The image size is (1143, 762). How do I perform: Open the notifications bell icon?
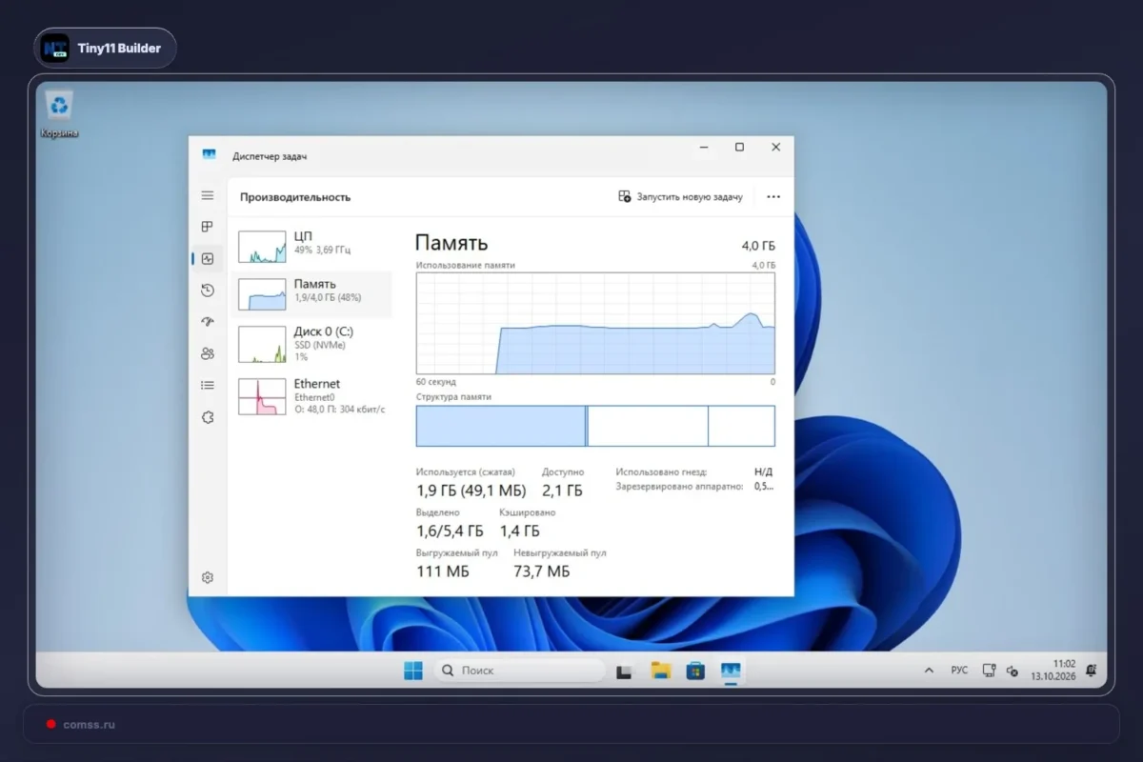pos(1091,671)
